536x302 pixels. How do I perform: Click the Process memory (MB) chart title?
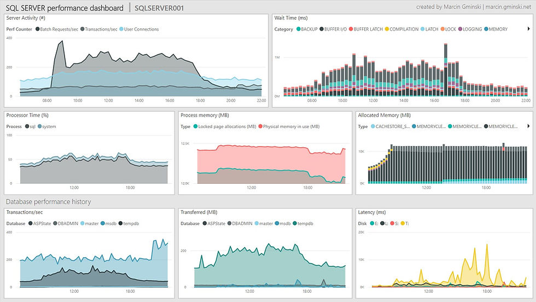coord(205,115)
